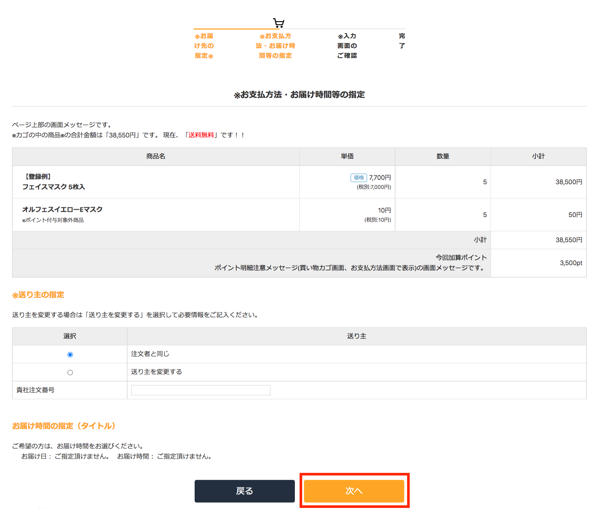Click the red 送料無料 text
Image resolution: width=589 pixels, height=509 pixels.
[201, 135]
